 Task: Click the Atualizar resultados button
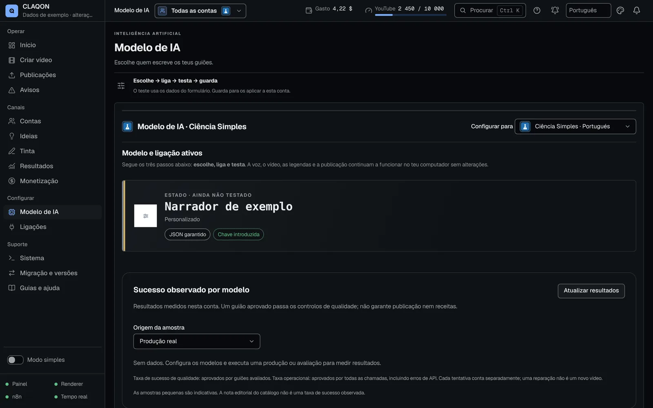[x=591, y=291]
